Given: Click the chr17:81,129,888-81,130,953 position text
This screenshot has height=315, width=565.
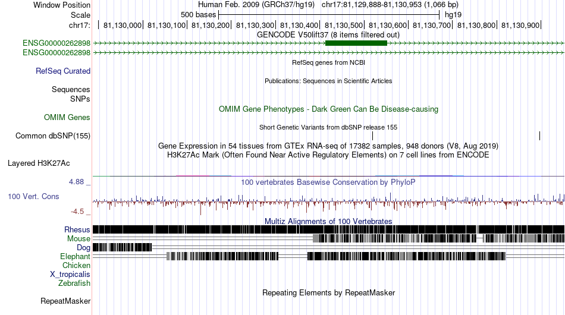Looking at the screenshot, I should 390,5.
